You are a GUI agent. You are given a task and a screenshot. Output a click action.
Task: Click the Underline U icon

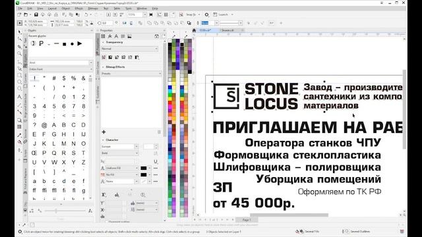click(156, 161)
